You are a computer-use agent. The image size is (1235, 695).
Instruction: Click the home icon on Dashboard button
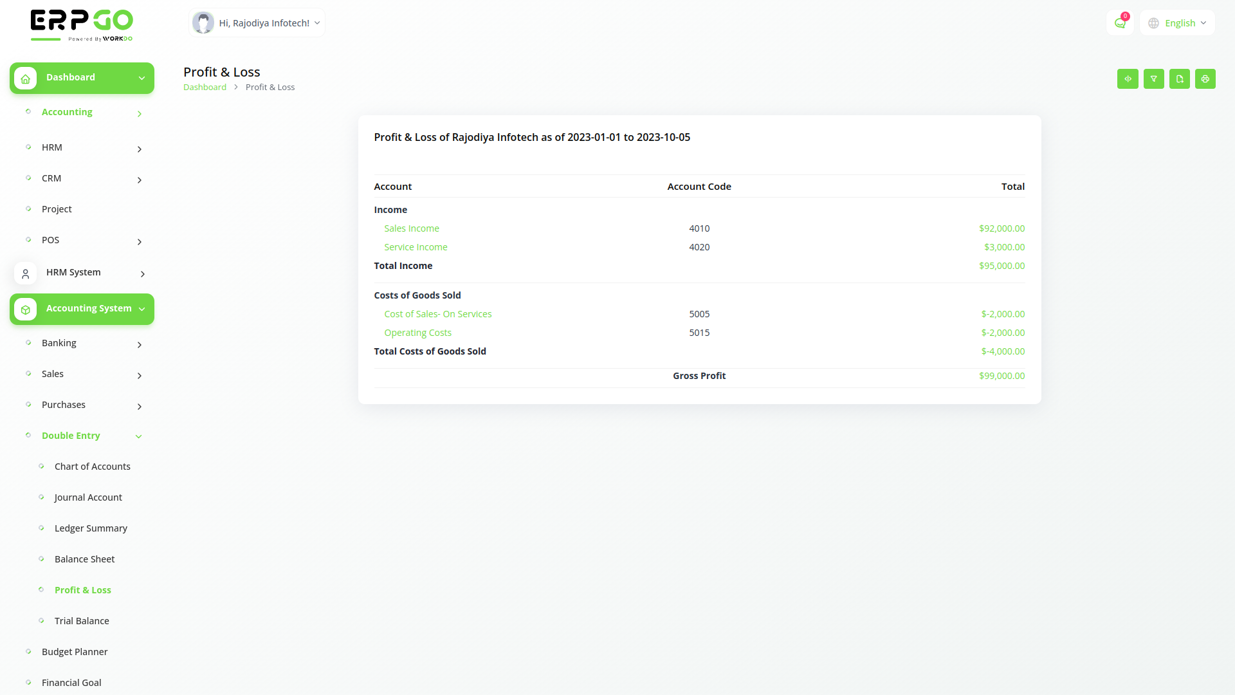(25, 78)
